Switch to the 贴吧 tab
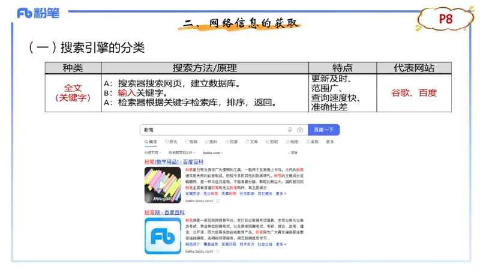 tap(272, 142)
